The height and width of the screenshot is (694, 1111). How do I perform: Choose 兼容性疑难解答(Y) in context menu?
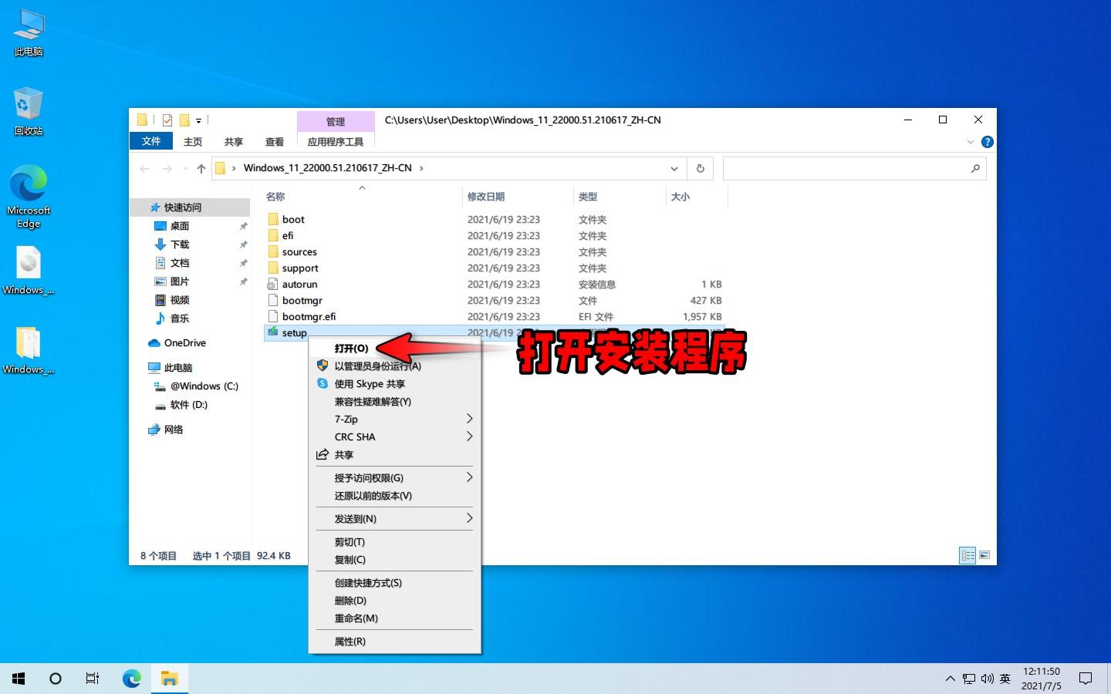[394, 402]
